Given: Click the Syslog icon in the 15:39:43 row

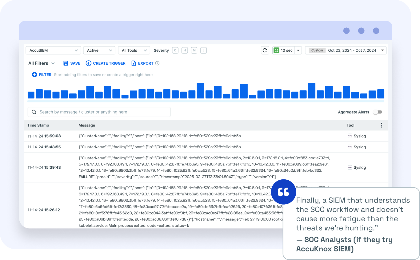Looking at the screenshot, I should (350, 167).
